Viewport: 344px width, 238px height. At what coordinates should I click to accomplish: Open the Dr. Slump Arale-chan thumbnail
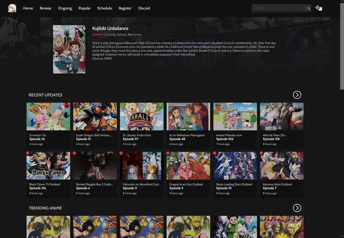[142, 116]
